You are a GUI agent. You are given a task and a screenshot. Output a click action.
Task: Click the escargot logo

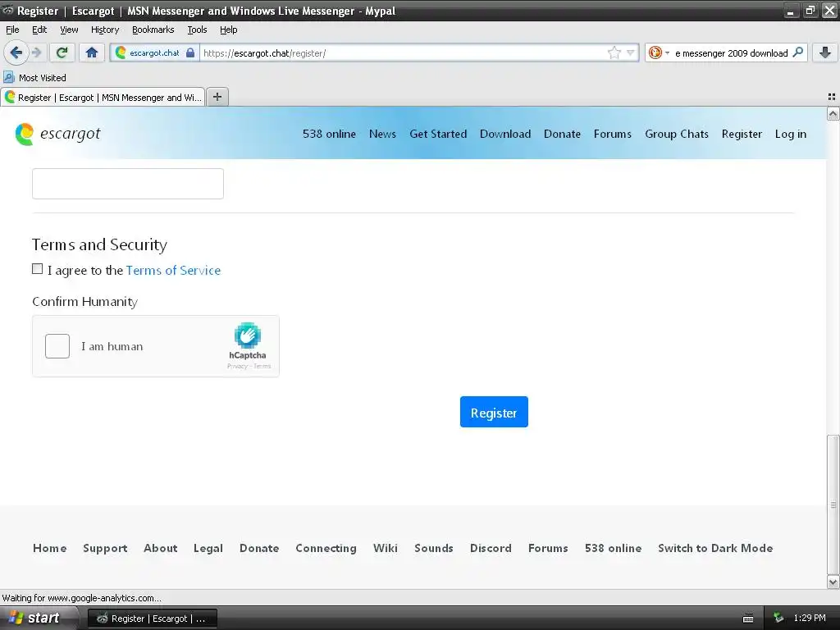58,134
